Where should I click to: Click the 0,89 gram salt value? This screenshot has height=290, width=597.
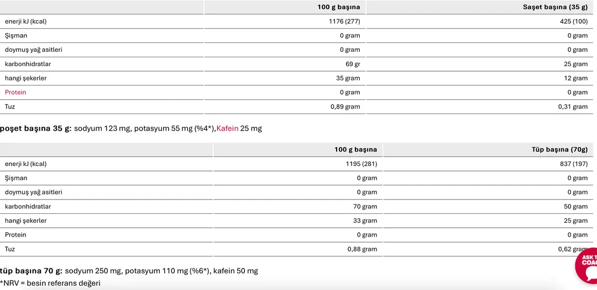345,107
